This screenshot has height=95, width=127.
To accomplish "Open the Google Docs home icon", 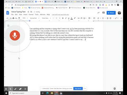I will click(x=8, y=13).
